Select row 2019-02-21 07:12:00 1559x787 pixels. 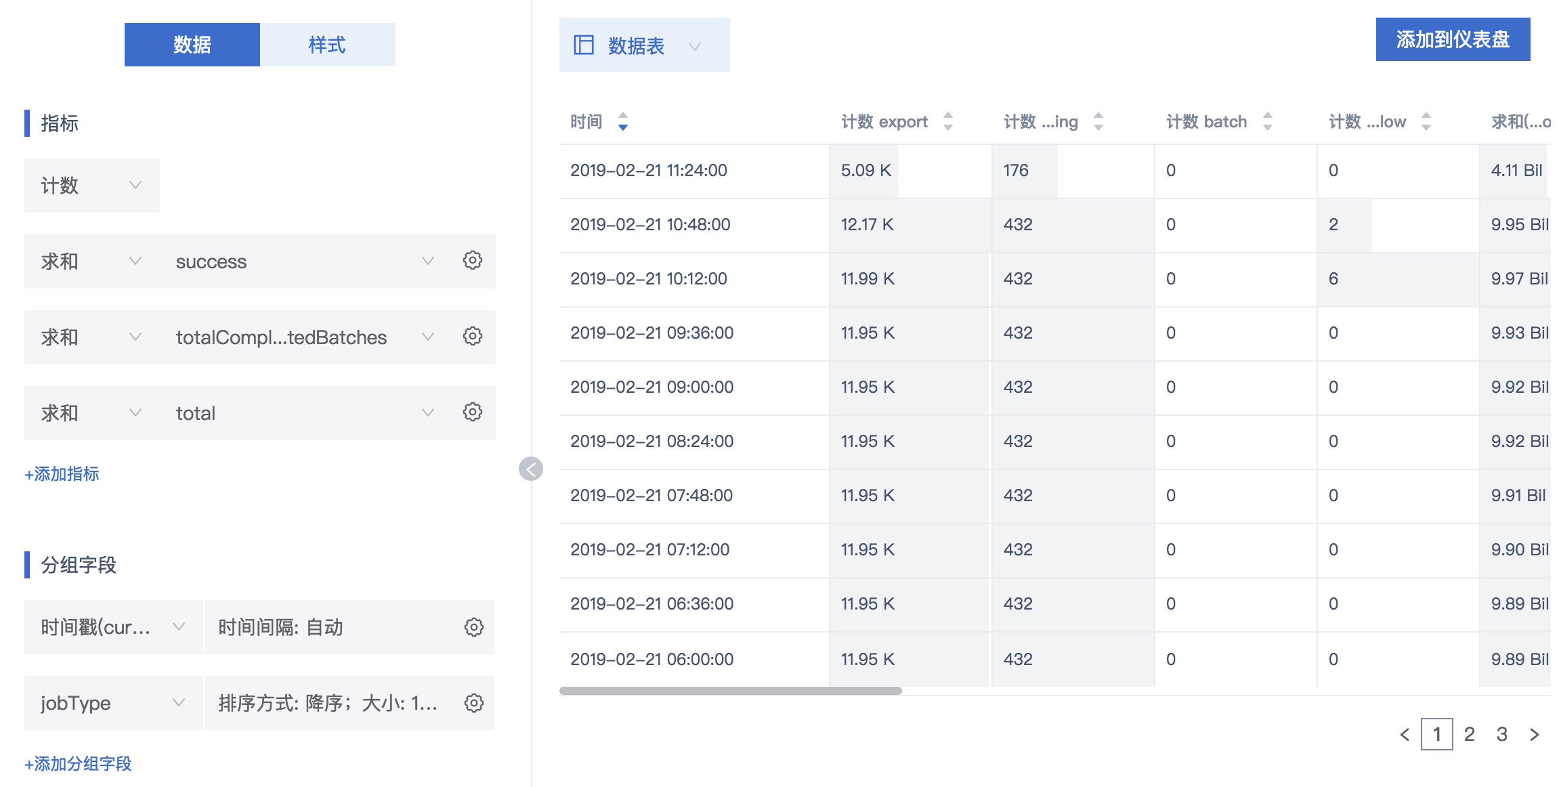1055,550
